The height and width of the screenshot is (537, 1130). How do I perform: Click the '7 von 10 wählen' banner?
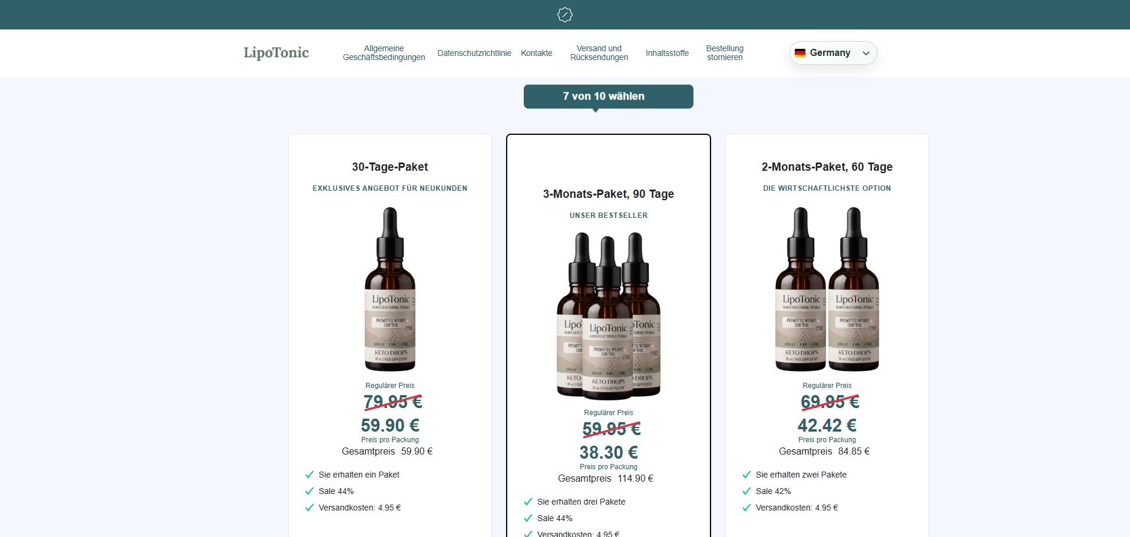608,97
